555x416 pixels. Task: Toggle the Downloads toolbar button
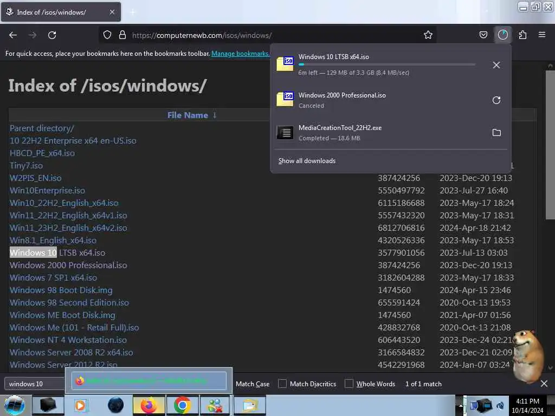[502, 35]
